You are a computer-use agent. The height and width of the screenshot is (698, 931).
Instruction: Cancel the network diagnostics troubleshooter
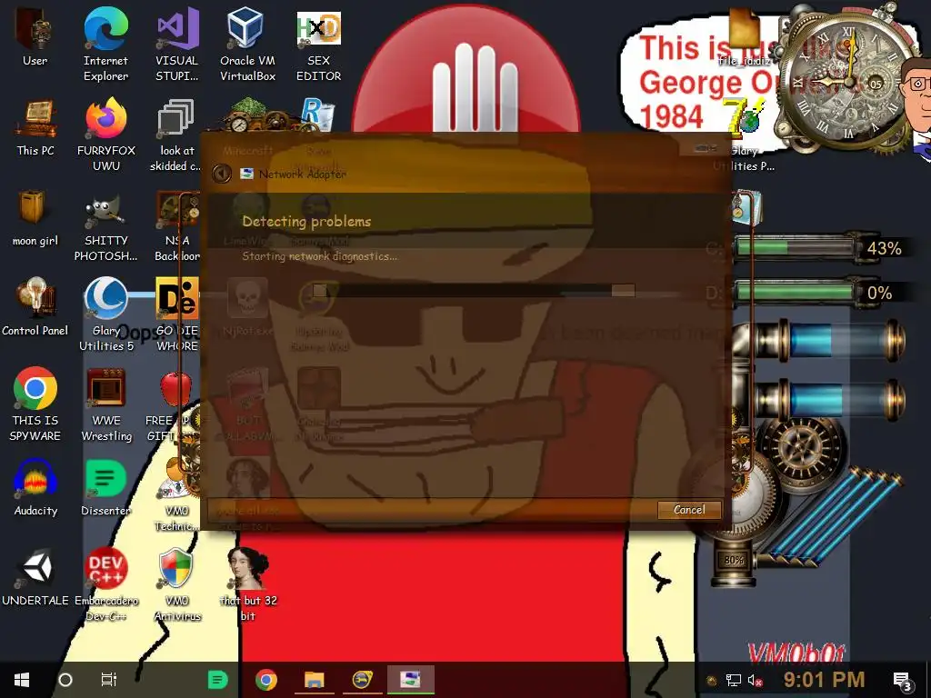point(689,510)
